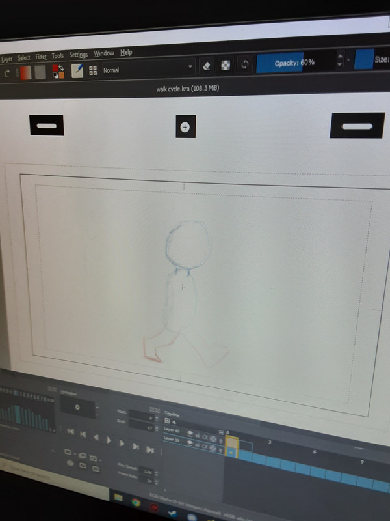390x521 pixels.
Task: Open the brush editor grid icon
Action: (93, 70)
